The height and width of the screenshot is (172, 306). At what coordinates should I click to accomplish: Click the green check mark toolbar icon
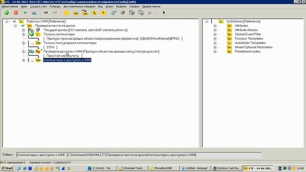coord(25,13)
